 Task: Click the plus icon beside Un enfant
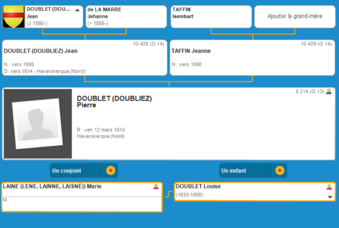coord(279,171)
